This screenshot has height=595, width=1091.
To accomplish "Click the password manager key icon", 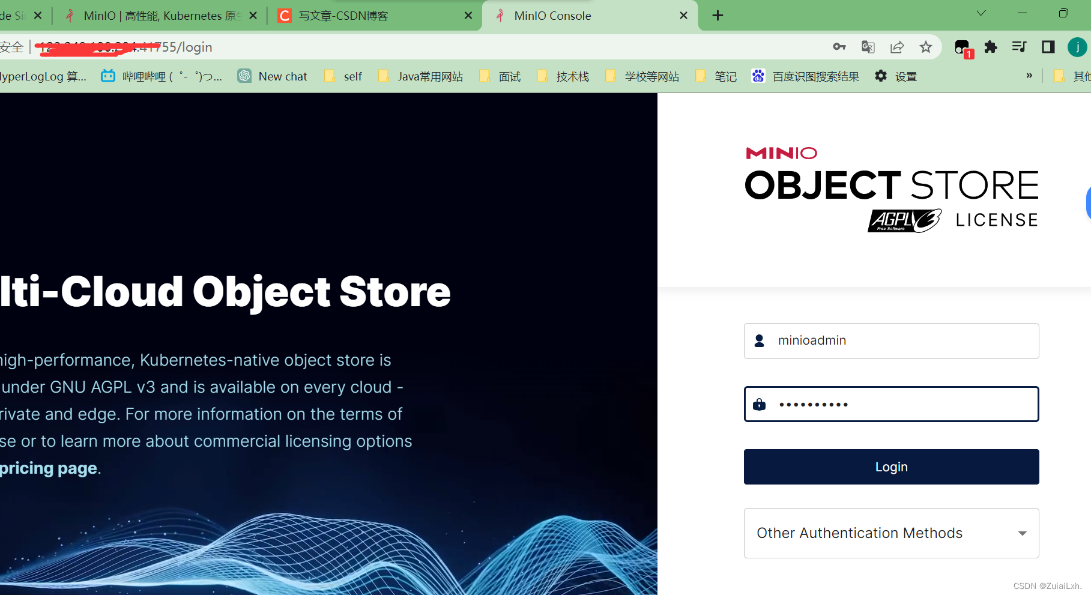I will 839,47.
